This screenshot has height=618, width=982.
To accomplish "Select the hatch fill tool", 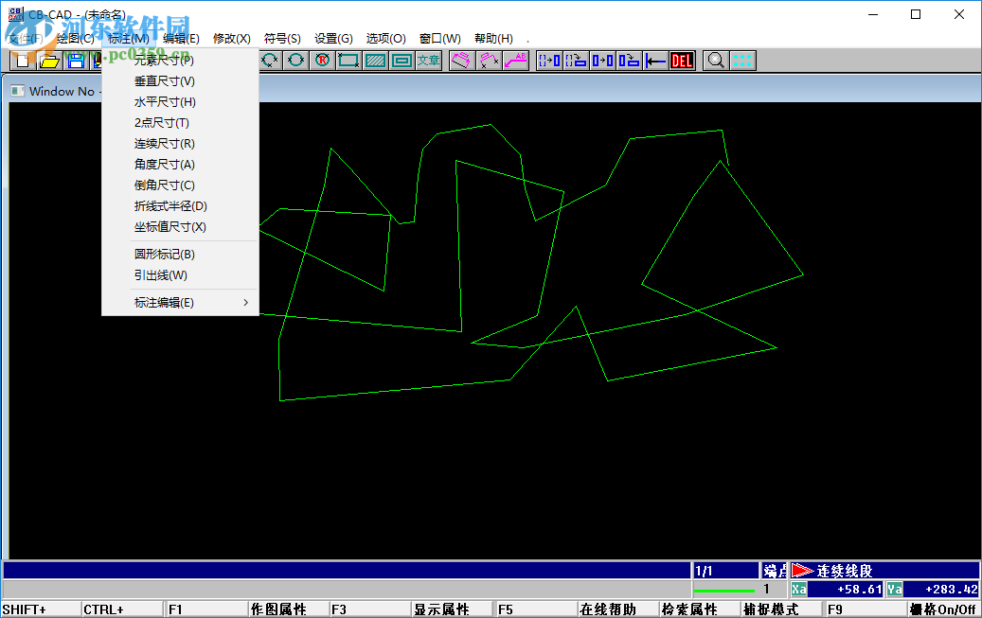I will pyautogui.click(x=374, y=60).
